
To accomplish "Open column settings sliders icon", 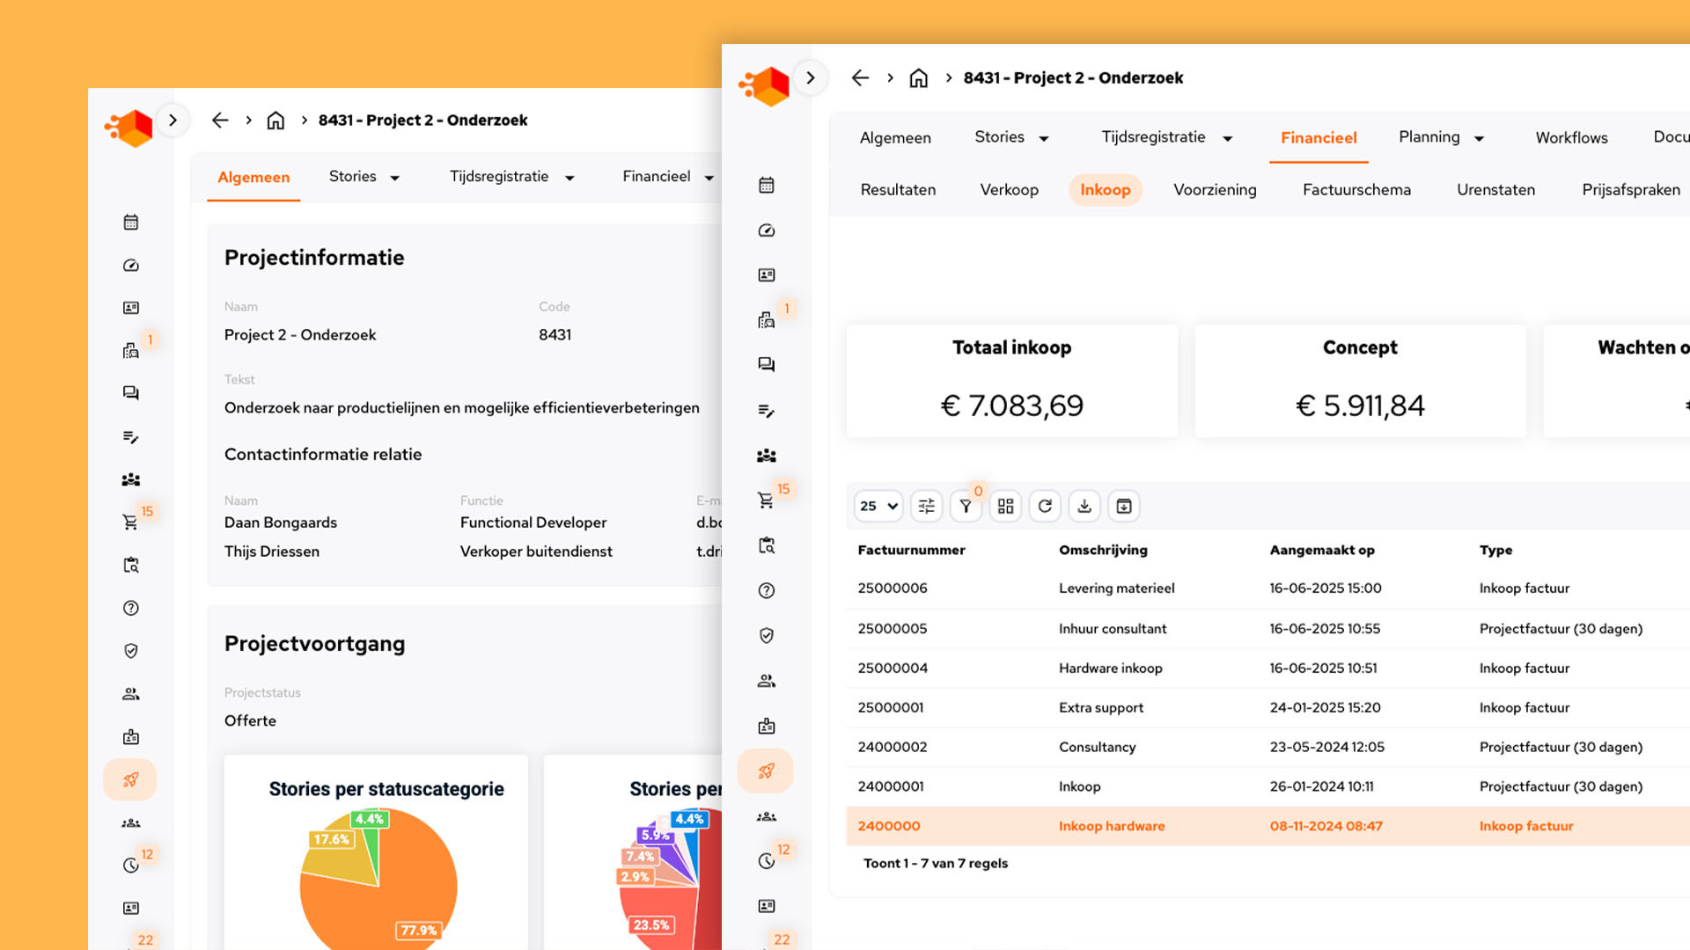I will pyautogui.click(x=926, y=506).
